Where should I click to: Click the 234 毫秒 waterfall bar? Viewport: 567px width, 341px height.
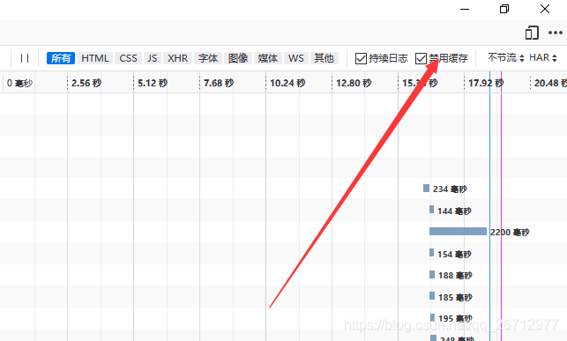point(426,189)
